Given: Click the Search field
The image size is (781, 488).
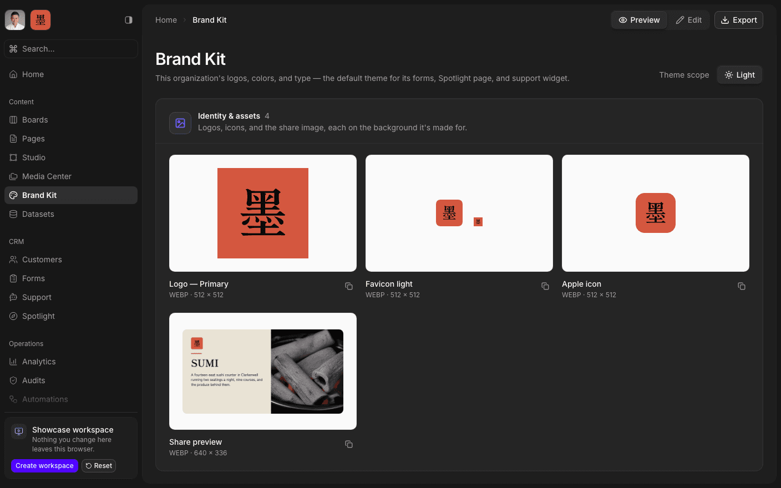Looking at the screenshot, I should [x=71, y=49].
